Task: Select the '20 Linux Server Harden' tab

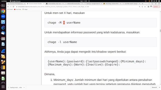Action: click(35, 4)
